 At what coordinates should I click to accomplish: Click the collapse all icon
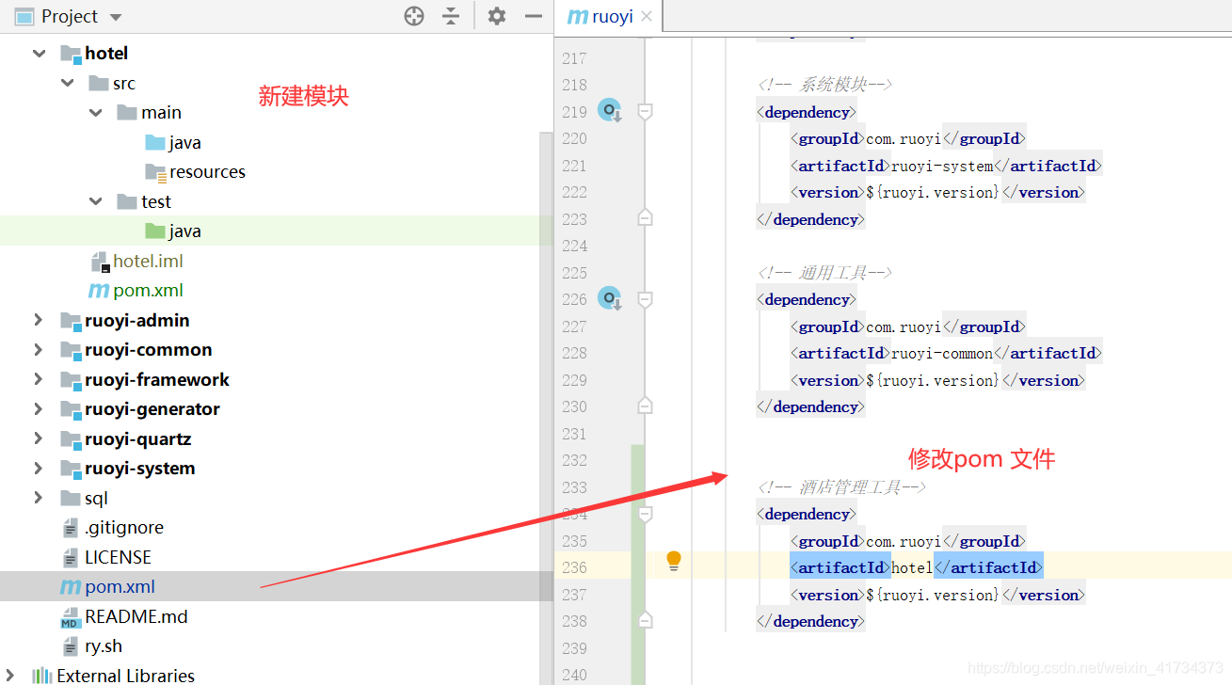pyautogui.click(x=452, y=16)
